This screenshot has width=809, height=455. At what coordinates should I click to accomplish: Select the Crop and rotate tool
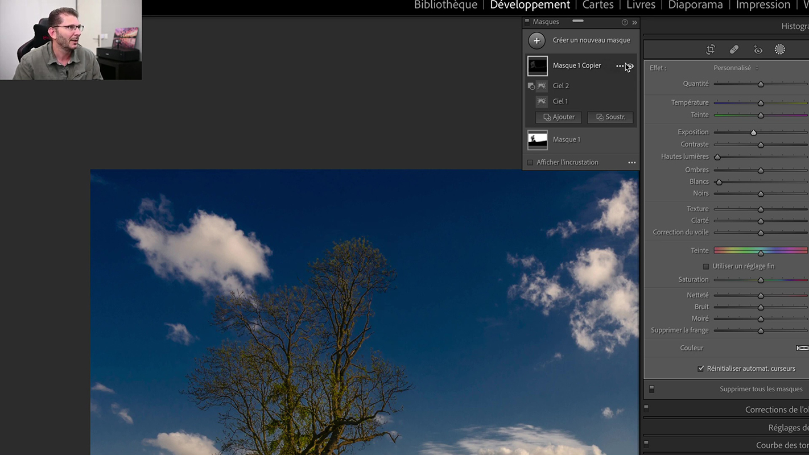[x=711, y=49]
